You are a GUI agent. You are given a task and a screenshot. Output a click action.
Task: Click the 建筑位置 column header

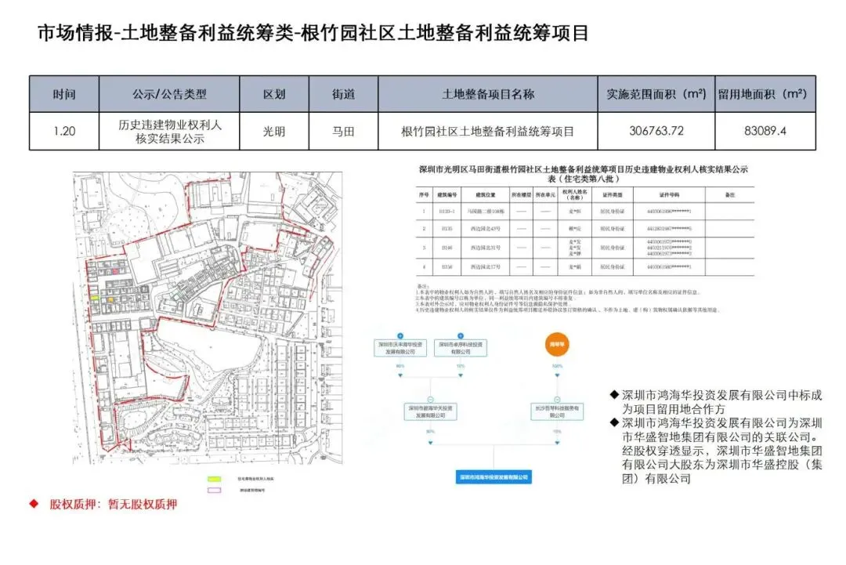tap(486, 195)
